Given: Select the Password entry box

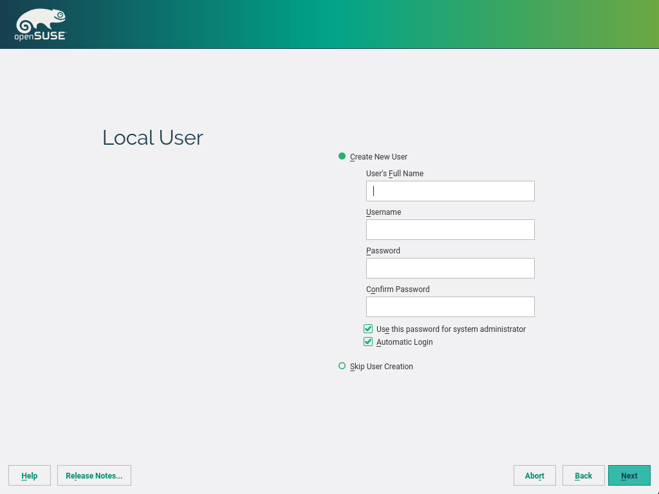Looking at the screenshot, I should (450, 268).
